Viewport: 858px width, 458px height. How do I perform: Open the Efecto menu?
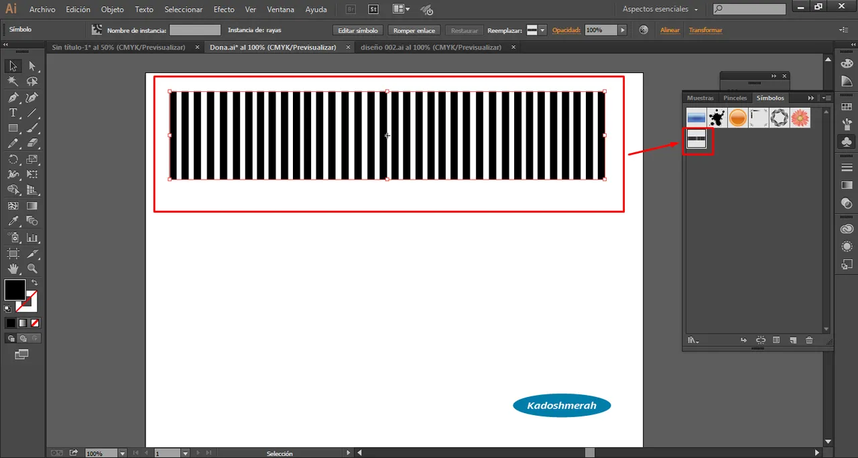coord(224,9)
